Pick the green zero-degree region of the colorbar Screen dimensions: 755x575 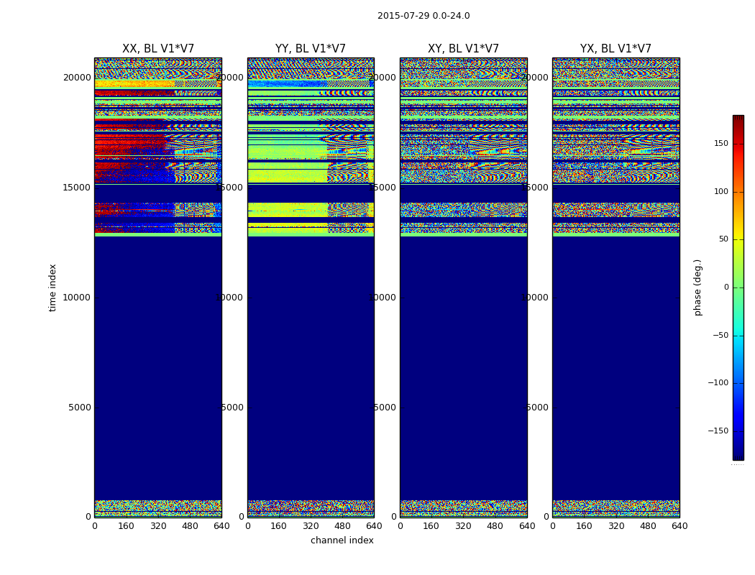point(738,287)
